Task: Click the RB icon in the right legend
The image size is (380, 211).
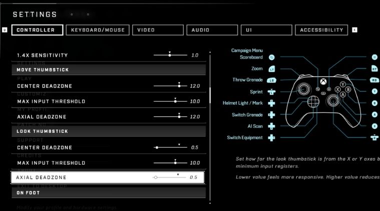Action: [x=374, y=80]
